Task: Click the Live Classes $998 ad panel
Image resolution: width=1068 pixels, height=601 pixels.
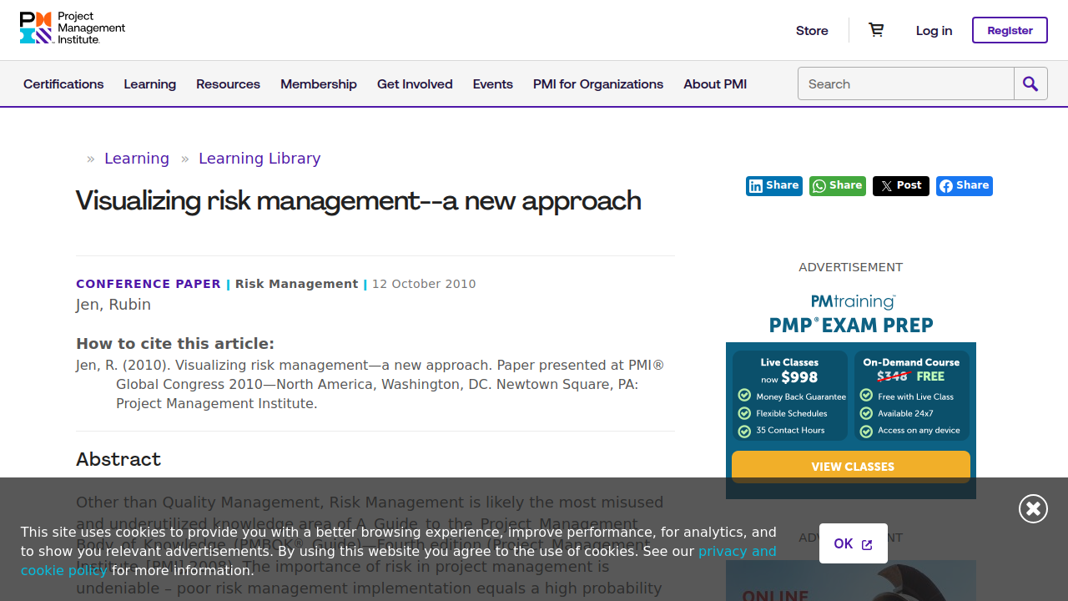Action: point(789,396)
